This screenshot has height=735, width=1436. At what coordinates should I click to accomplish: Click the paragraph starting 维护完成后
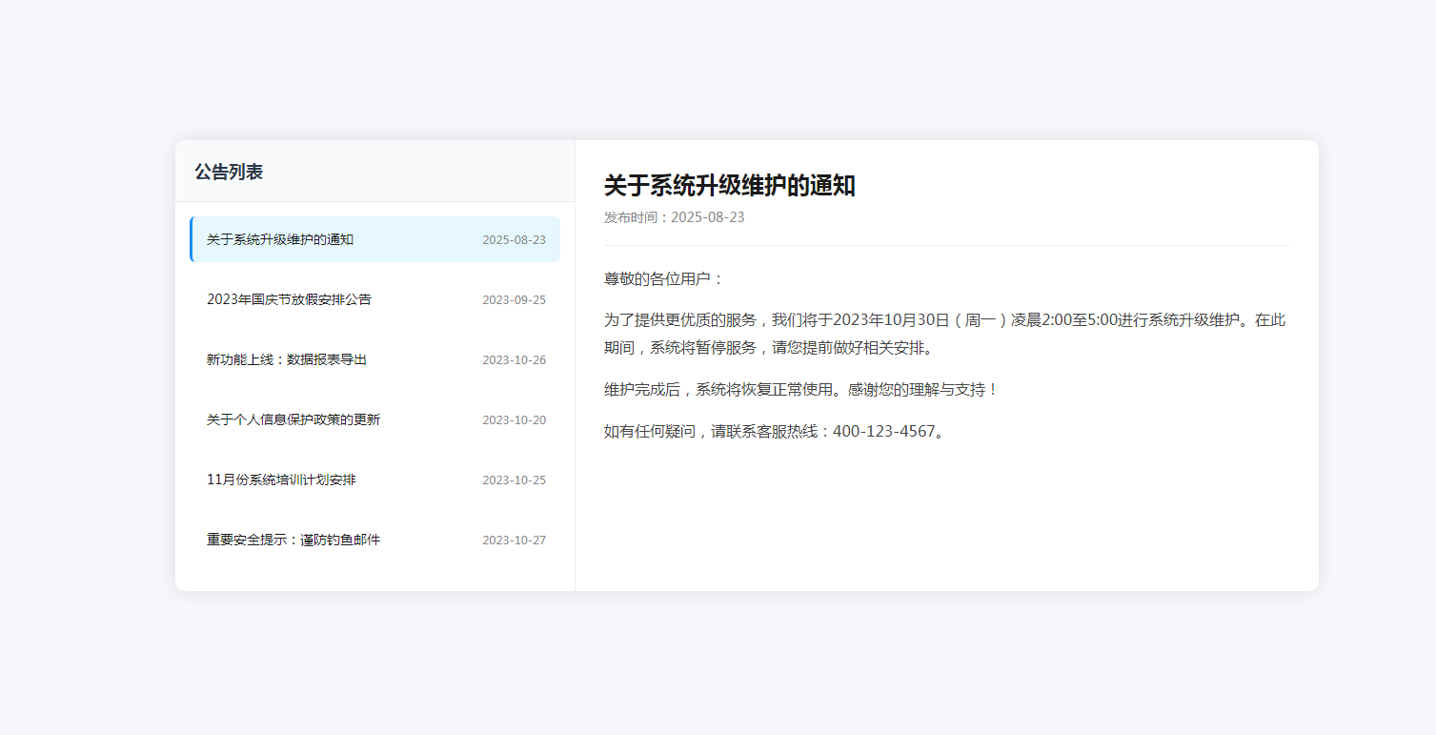coord(801,390)
